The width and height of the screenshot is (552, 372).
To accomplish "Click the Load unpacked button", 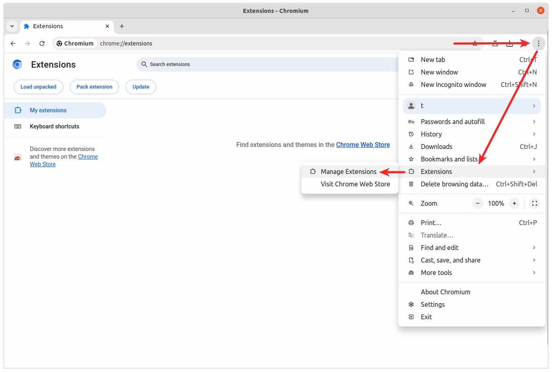I will coord(39,87).
